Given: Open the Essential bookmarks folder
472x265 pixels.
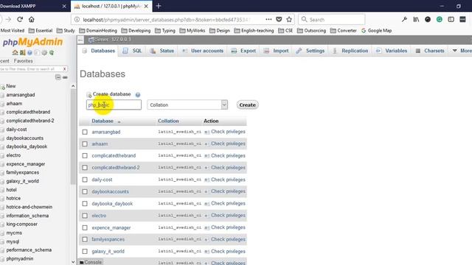Looking at the screenshot, I should (41, 31).
